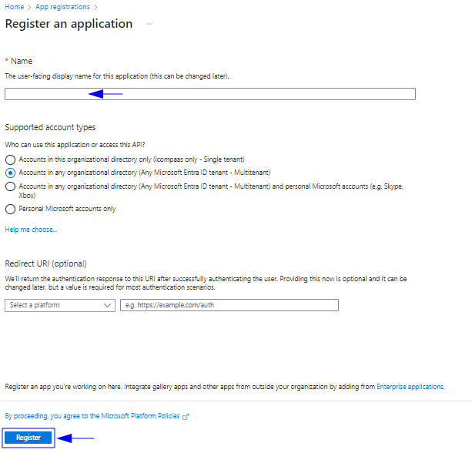472x453 pixels.
Task: Go to Home breadcrumb link
Action: pyautogui.click(x=14, y=7)
